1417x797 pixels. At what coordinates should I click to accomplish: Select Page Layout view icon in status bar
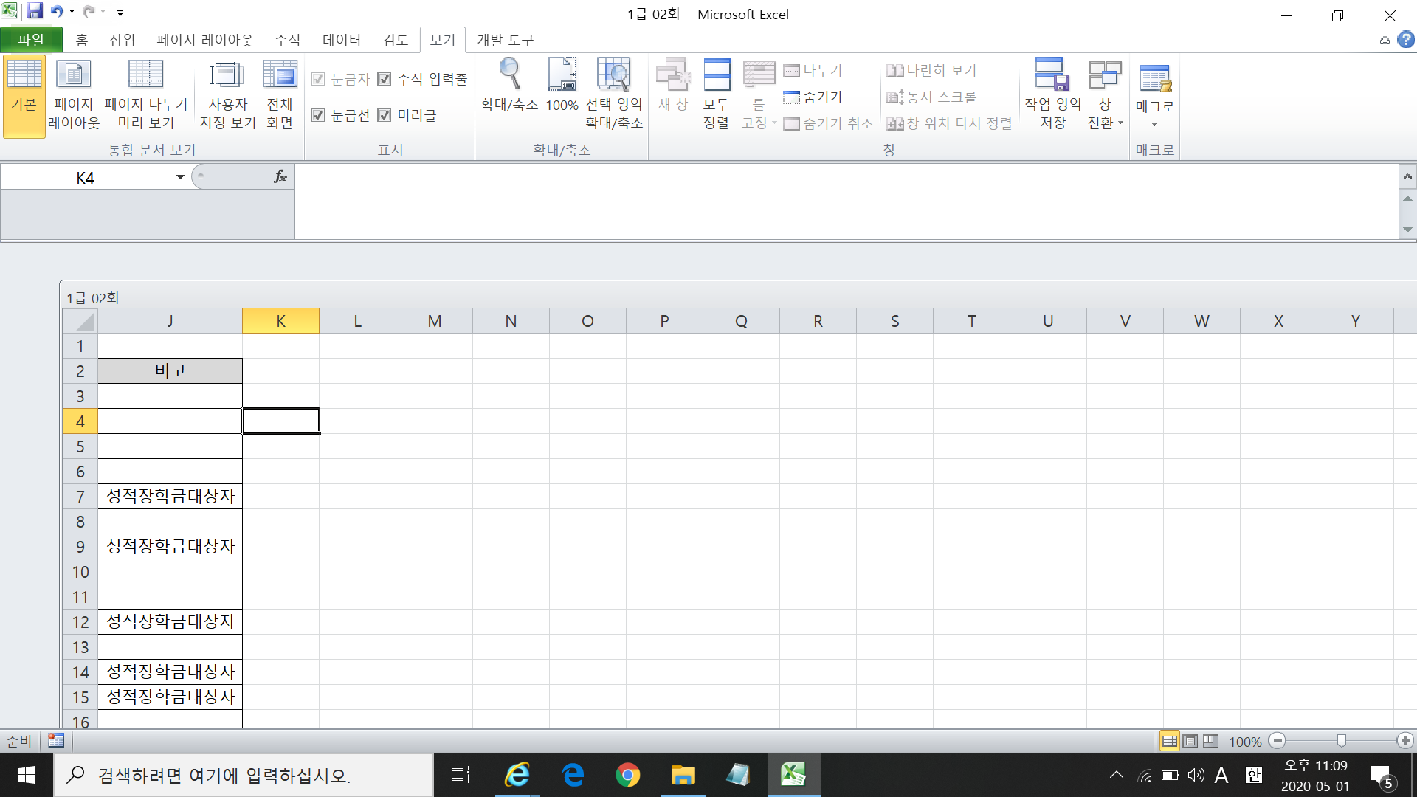coord(1190,741)
